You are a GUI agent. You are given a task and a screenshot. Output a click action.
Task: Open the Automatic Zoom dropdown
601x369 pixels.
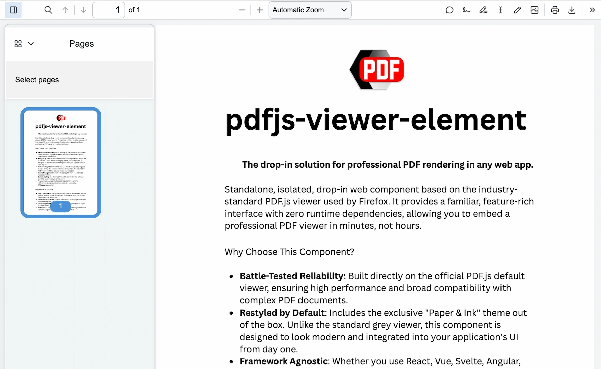coord(310,10)
